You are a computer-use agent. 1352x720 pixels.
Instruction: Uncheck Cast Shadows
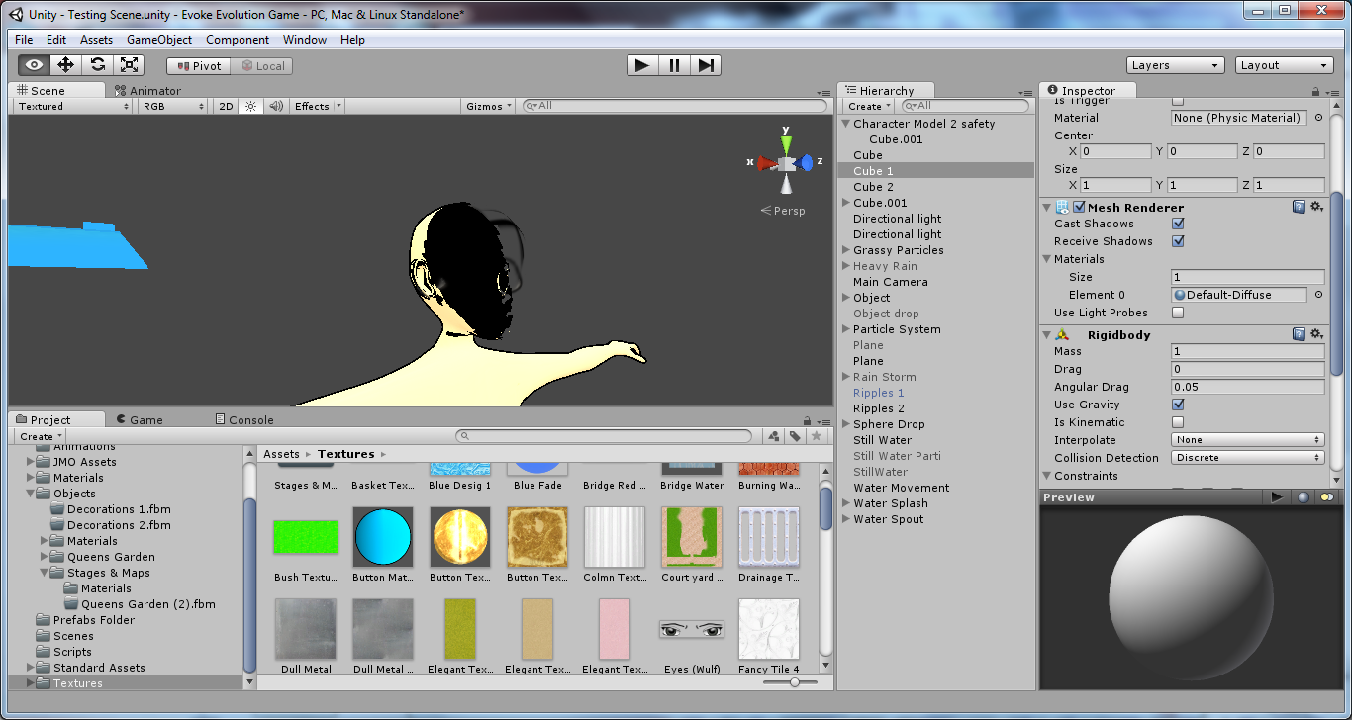coord(1178,224)
